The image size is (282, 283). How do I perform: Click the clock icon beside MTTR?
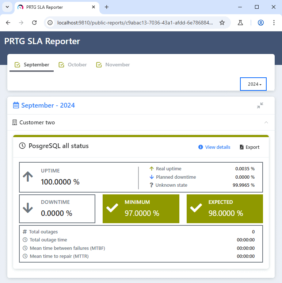(x=25, y=256)
